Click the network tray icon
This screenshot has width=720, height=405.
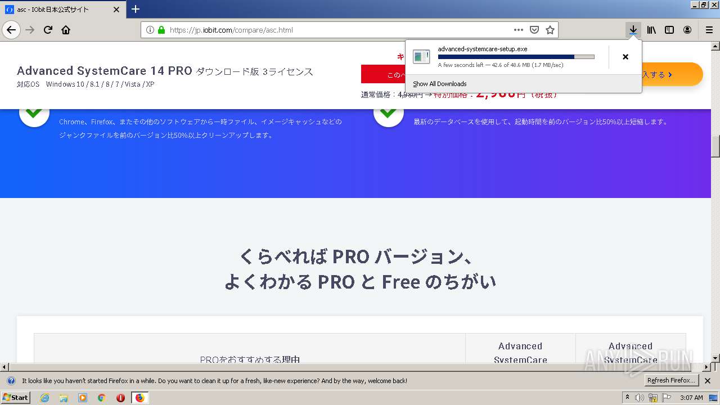click(x=653, y=398)
